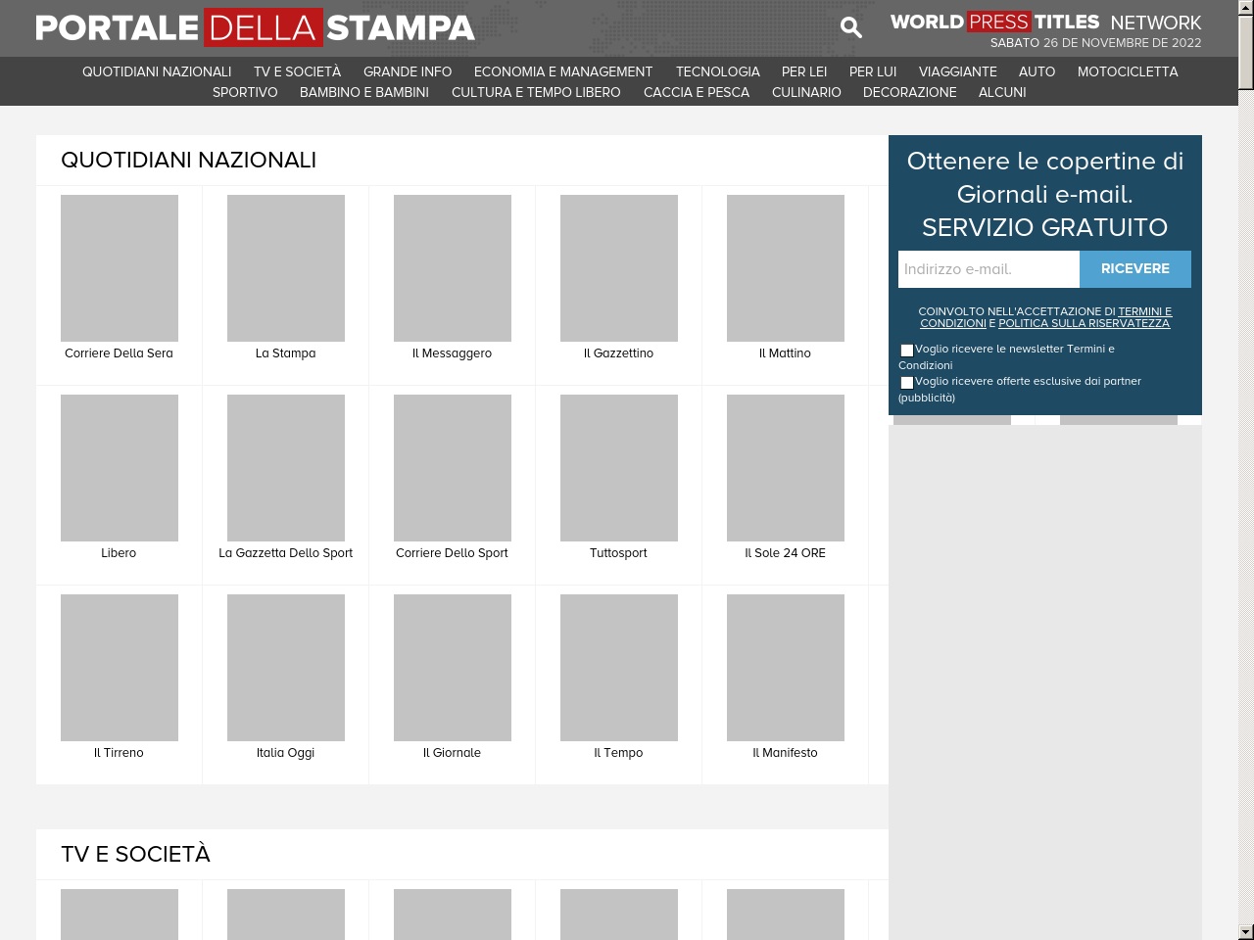
Task: View La Gazzetta Dello Sport thumbnail
Action: (x=286, y=468)
